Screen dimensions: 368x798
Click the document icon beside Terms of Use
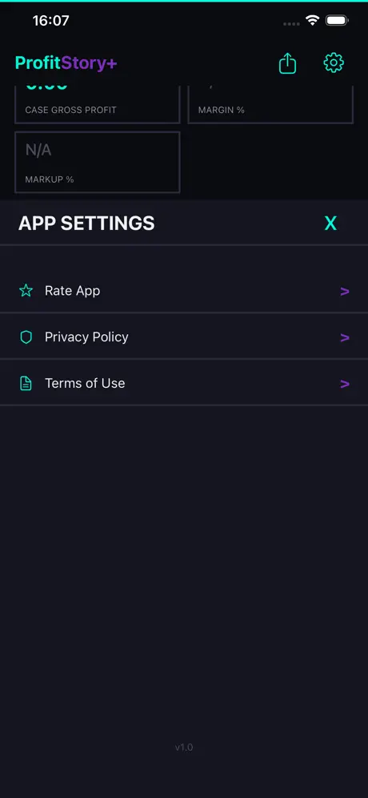[x=26, y=383]
